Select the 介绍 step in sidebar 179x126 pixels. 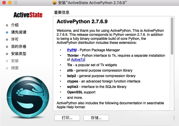pyautogui.click(x=15, y=25)
